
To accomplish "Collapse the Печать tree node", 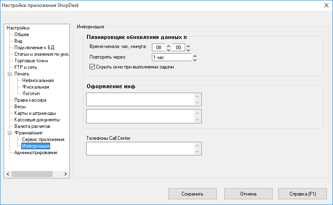I will (x=9, y=74).
